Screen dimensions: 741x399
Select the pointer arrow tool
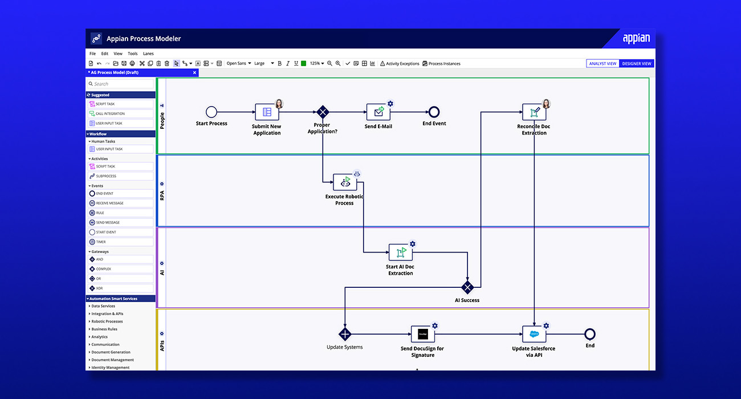[x=177, y=63]
